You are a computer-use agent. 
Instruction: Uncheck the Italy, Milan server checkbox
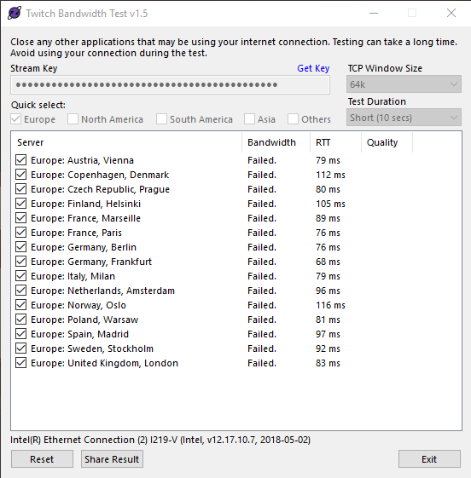click(x=20, y=276)
